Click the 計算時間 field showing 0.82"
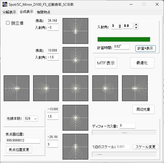The width and height of the screenshot is (164, 163). tap(122, 47)
